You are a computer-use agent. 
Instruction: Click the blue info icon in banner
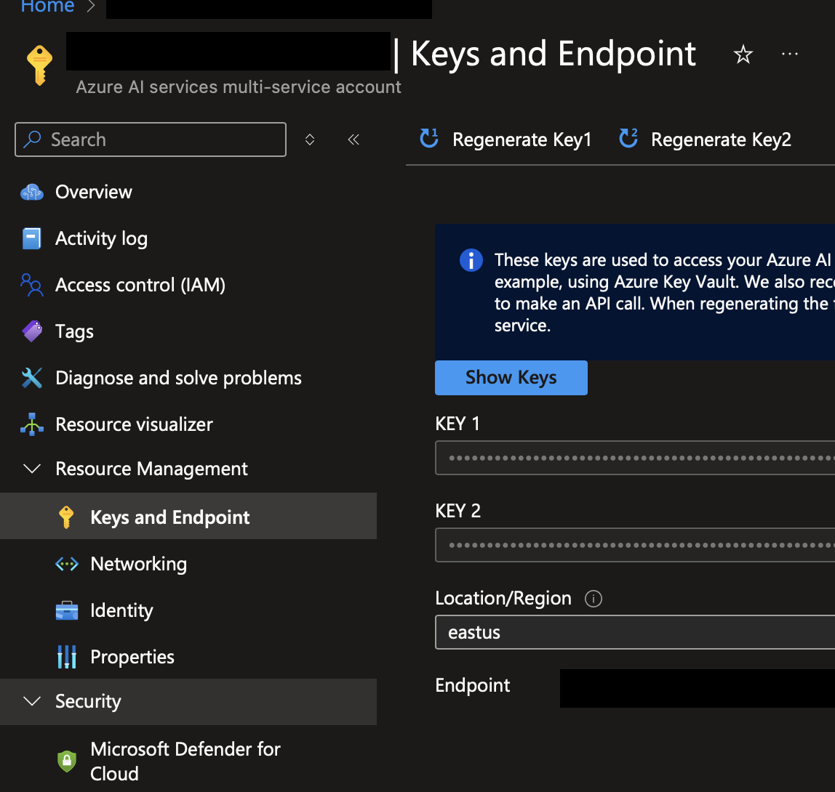click(x=471, y=260)
